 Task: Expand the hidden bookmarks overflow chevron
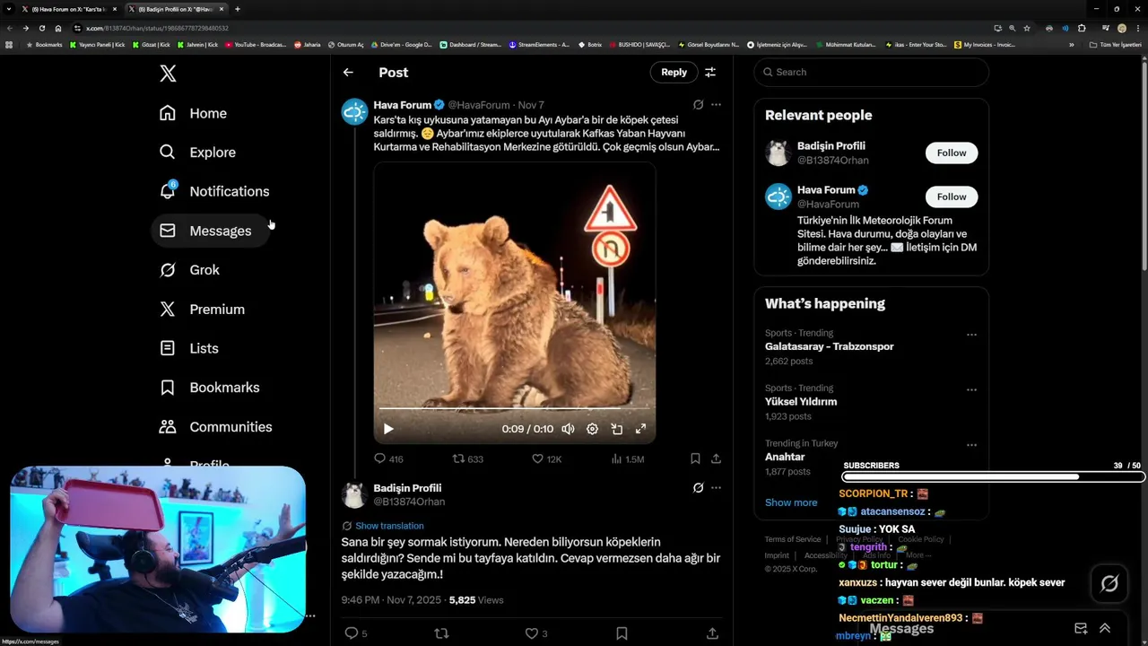pyautogui.click(x=1071, y=44)
